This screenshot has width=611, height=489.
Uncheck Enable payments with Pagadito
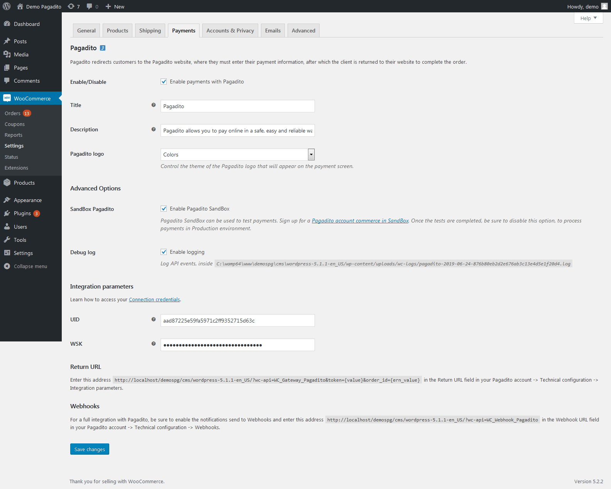(164, 81)
